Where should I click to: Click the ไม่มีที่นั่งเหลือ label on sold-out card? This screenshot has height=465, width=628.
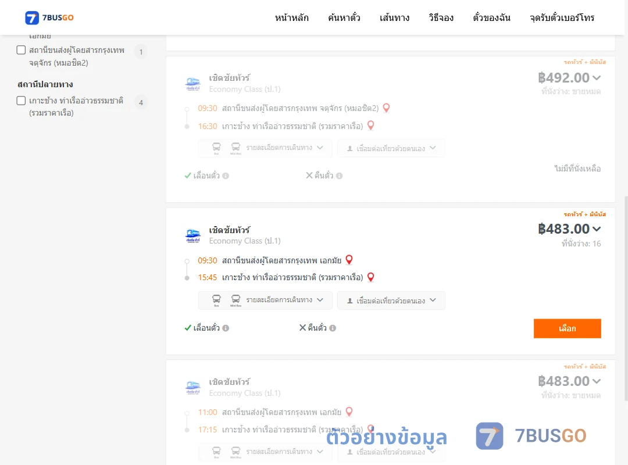pyautogui.click(x=577, y=169)
